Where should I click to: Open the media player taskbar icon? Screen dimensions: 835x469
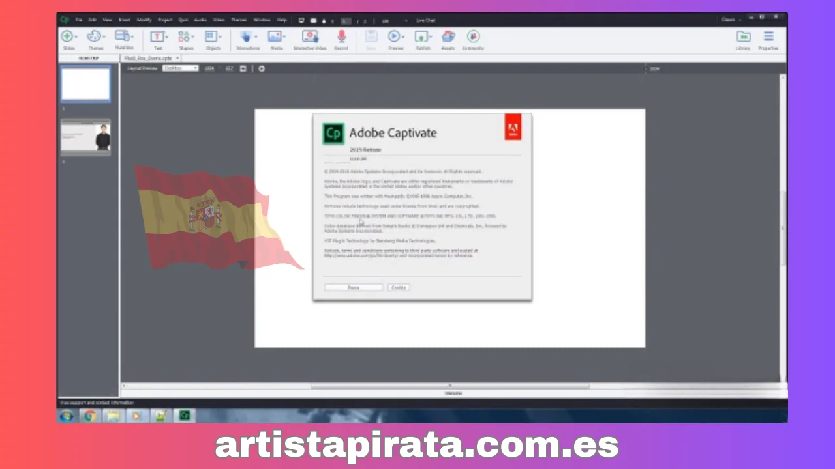click(x=137, y=416)
